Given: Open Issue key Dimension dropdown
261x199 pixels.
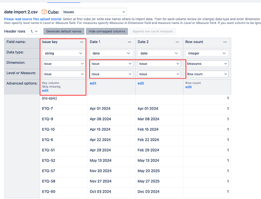Looking at the screenshot, I should pyautogui.click(x=64, y=64).
